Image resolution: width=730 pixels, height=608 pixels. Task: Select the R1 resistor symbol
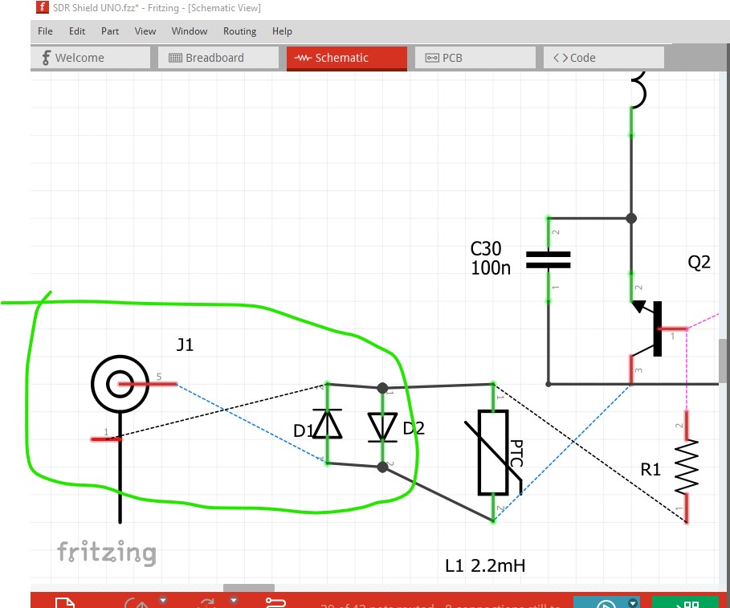(x=687, y=467)
